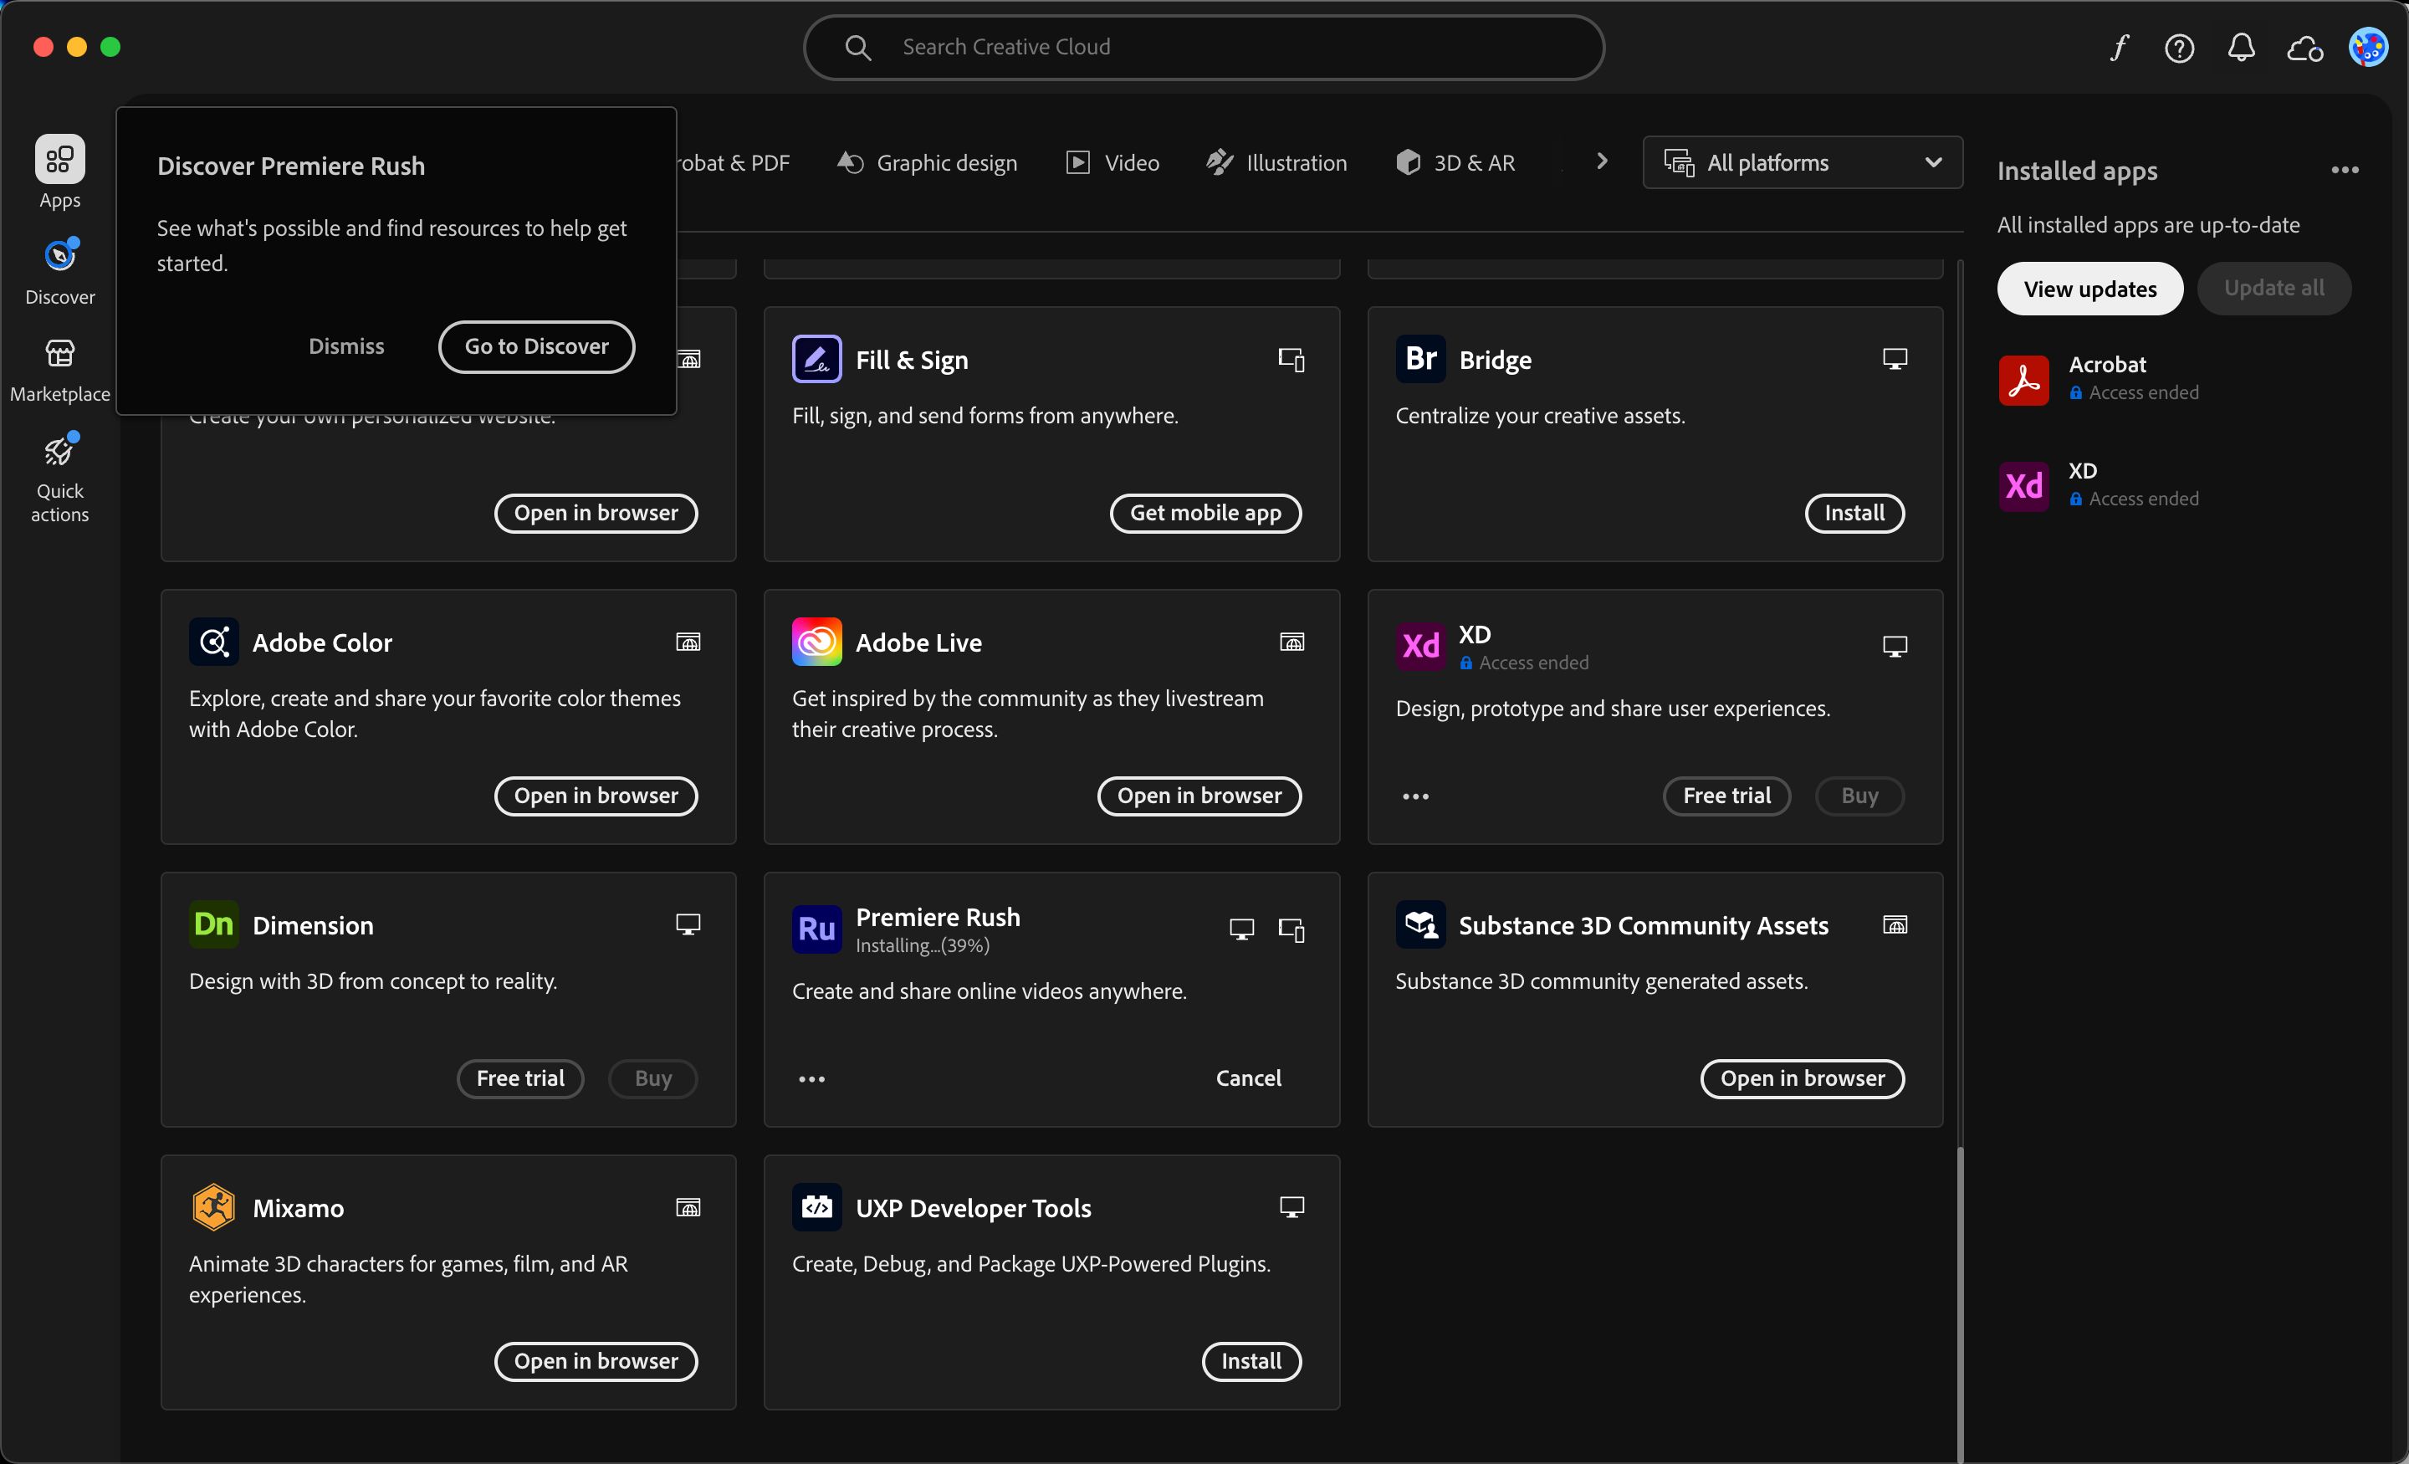This screenshot has width=2409, height=1464.
Task: Select the Video category tab
Action: click(1112, 162)
